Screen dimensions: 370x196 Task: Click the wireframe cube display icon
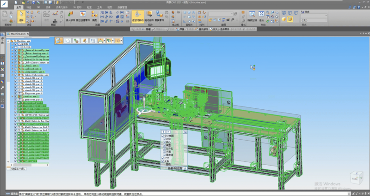284,13
